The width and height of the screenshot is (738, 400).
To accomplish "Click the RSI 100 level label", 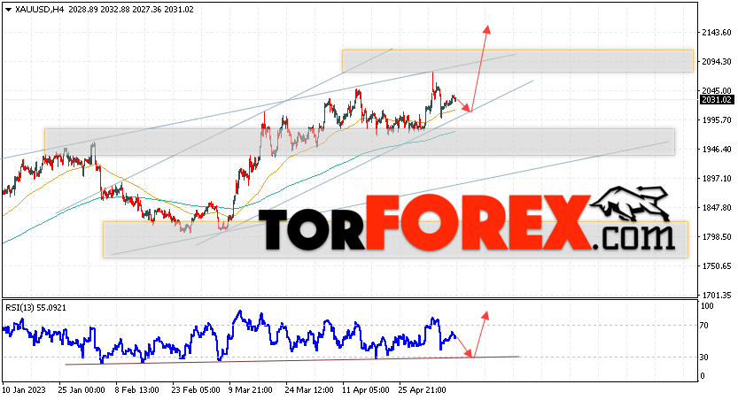I will tap(707, 306).
